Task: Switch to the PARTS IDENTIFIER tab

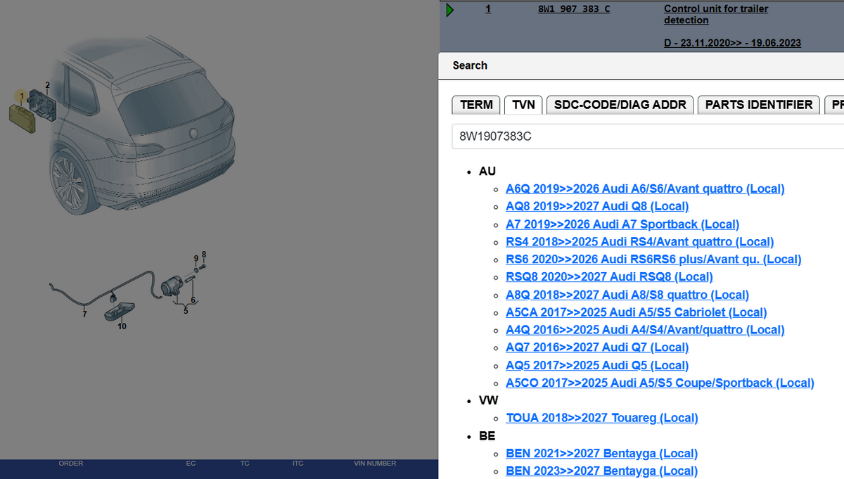Action: click(759, 105)
